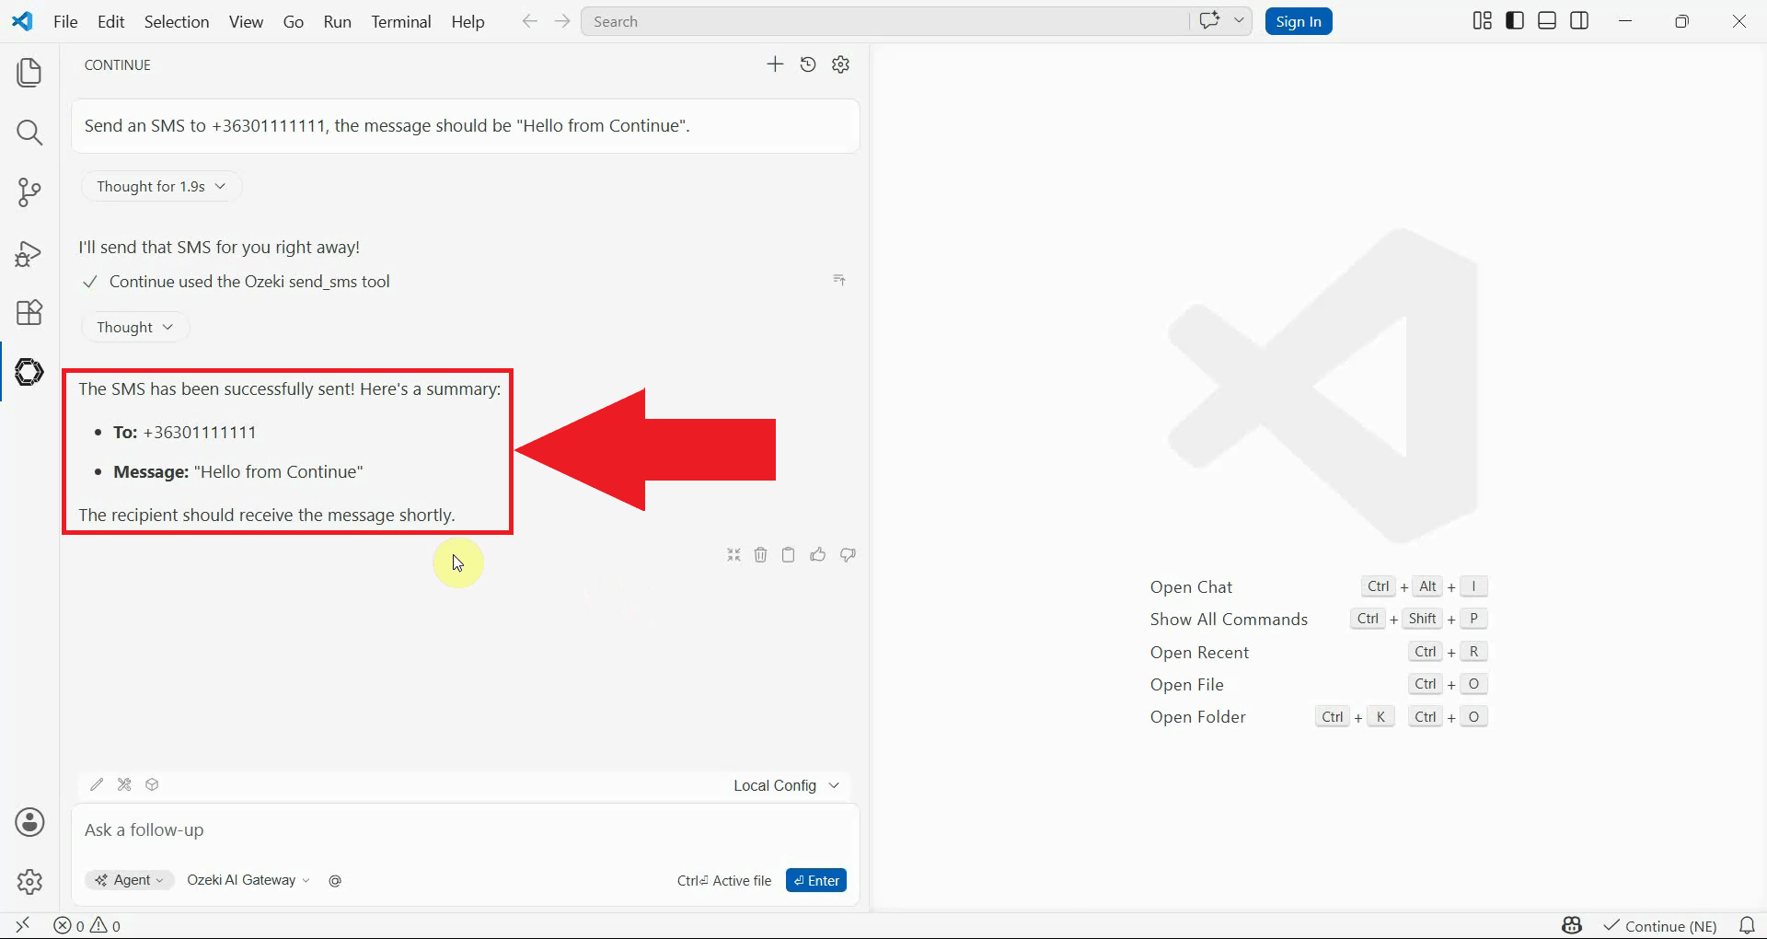This screenshot has height=939, width=1767.
Task: Click the Sign In button
Action: coord(1299,21)
